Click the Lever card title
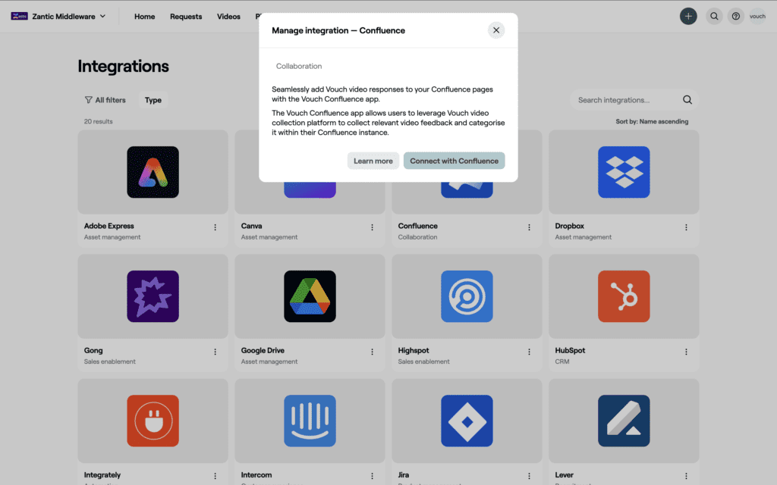The image size is (777, 485). click(x=564, y=474)
